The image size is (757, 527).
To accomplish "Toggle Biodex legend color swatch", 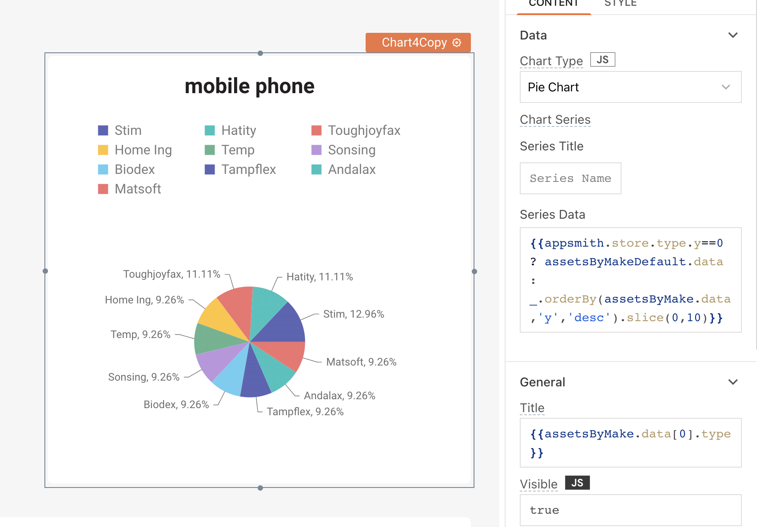I will [x=103, y=169].
